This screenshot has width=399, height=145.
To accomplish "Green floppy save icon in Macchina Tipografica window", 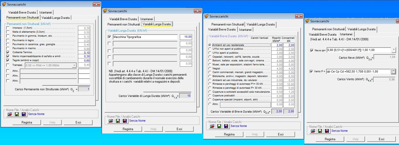I will point(118,121).
